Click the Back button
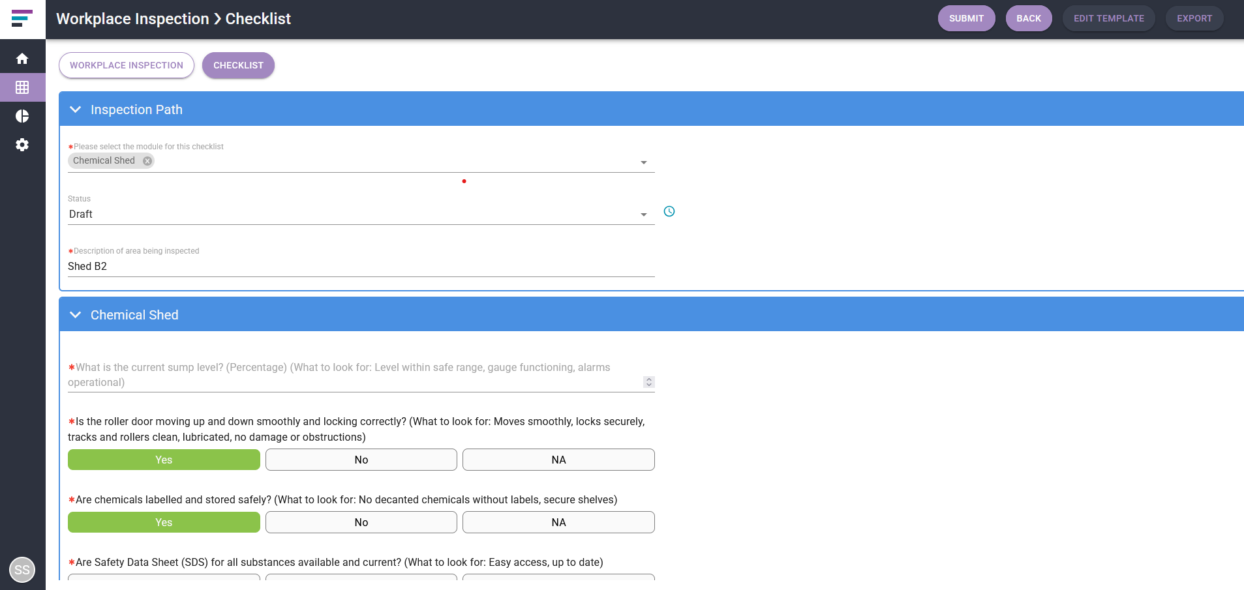Viewport: 1244px width, 590px height. coord(1029,18)
